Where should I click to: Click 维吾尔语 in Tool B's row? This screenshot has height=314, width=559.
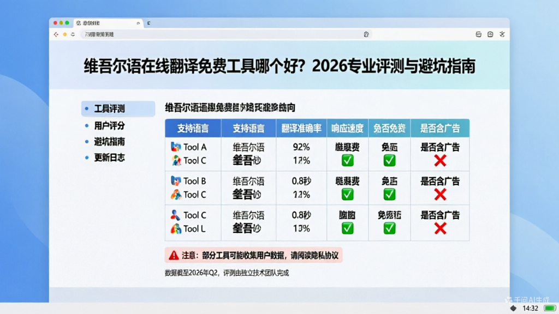(x=248, y=181)
